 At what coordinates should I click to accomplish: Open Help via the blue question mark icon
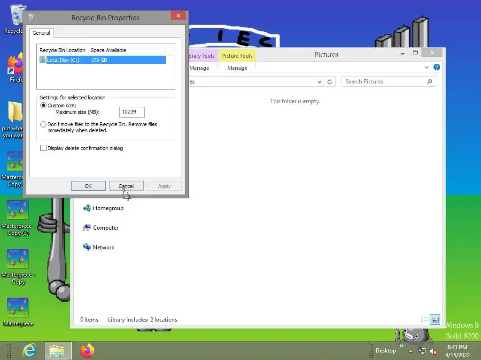click(437, 67)
